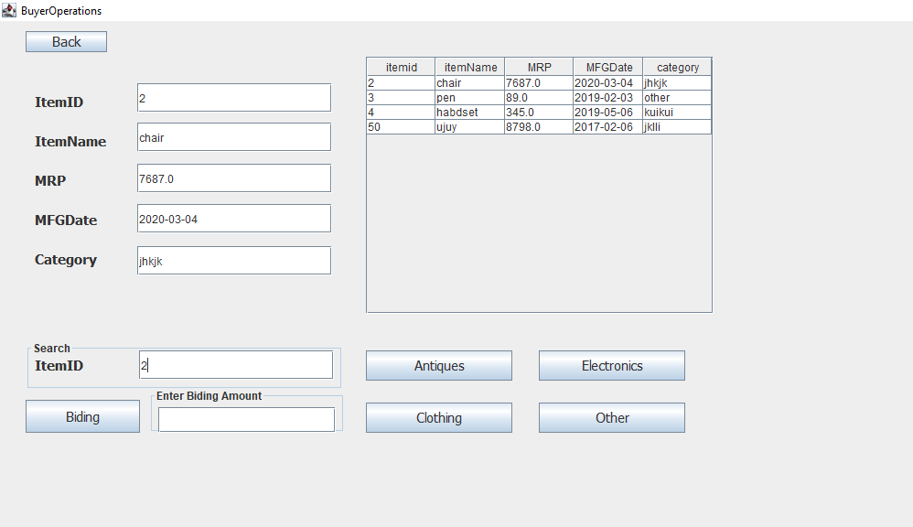Screen dimensions: 913x527
Task: Click the BuyerOperations window icon
Action: [9, 10]
